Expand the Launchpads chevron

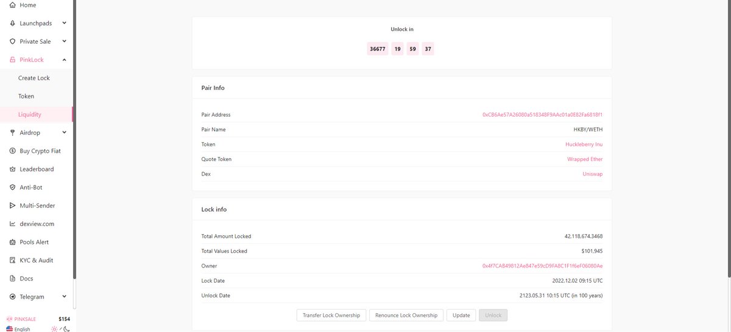tap(65, 23)
